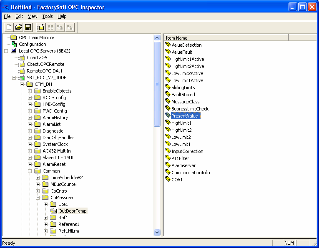Open the Help menu
This screenshot has height=248, width=319.
[x=62, y=16]
